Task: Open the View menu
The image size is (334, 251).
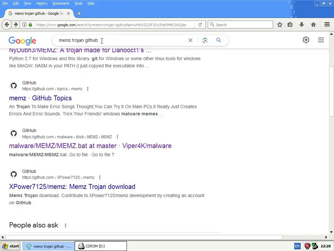Action: (x=27, y=3)
